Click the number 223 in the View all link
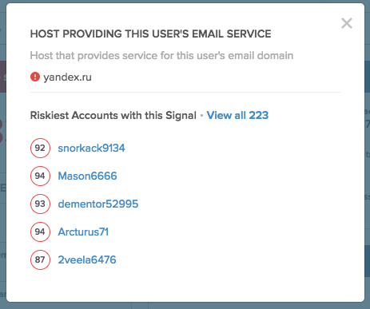 click(258, 115)
